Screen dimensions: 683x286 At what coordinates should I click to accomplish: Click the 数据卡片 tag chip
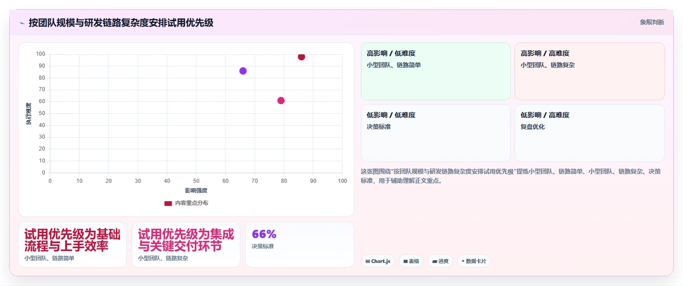[x=474, y=261]
